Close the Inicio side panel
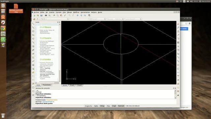Viewport: 211px width, 119px height. (60, 22)
